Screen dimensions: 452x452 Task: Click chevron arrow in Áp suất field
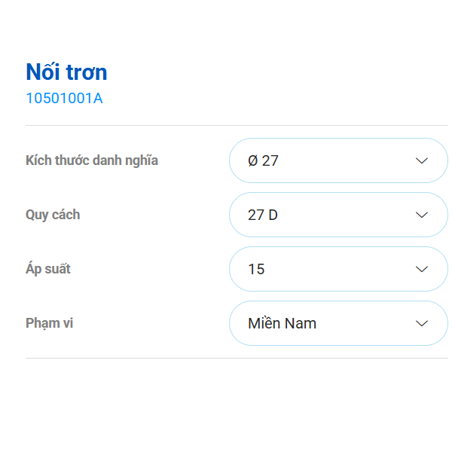click(x=422, y=269)
